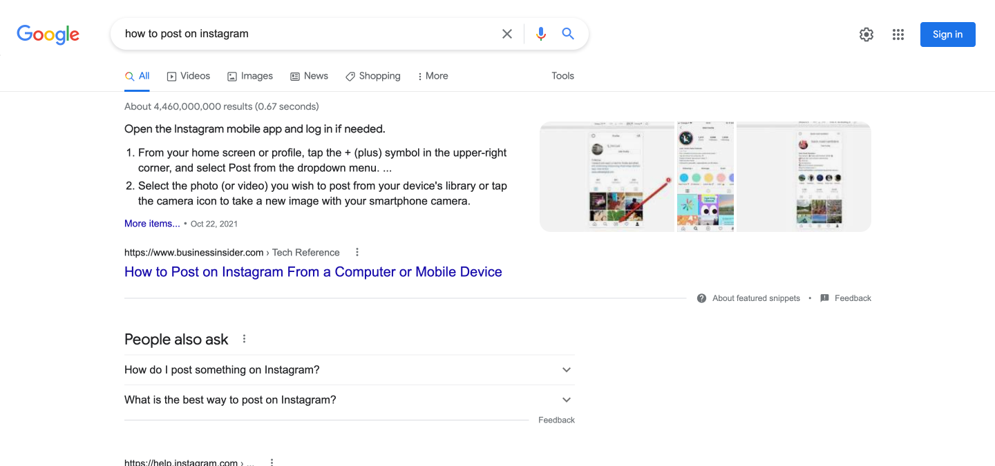Expand How do I post something on Instagram
The height and width of the screenshot is (466, 995).
click(350, 370)
